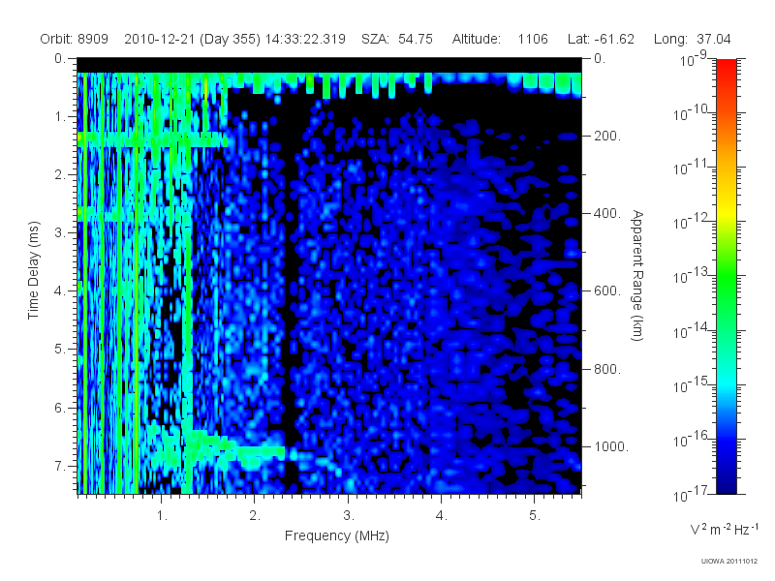This screenshot has width=775, height=581.
Task: Click the '10-9' color scale label
Action: click(694, 59)
